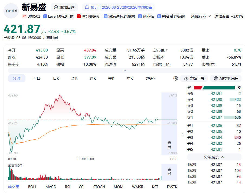The image size is (245, 193).
Task: Add stock via 添加自选 button
Action: point(64,7)
